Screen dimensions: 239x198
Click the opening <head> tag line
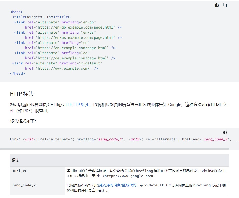point(16,12)
